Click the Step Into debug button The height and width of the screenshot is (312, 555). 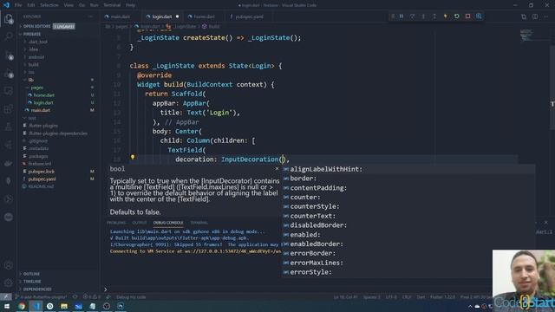click(423, 16)
